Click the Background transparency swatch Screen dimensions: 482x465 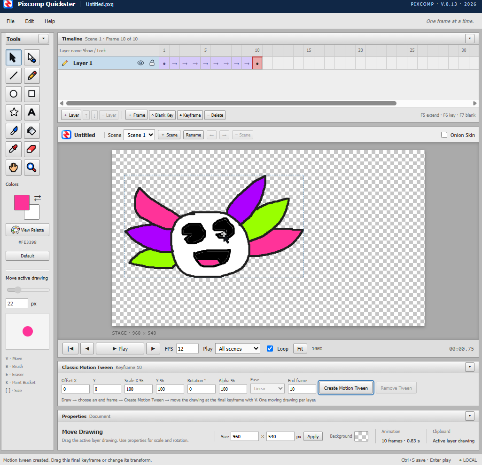[x=361, y=436]
